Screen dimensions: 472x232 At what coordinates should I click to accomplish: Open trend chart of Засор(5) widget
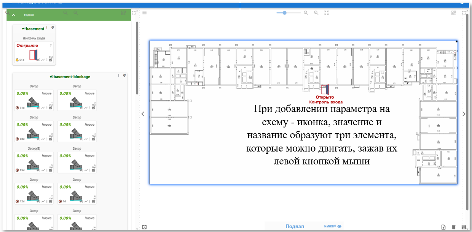pos(43,170)
